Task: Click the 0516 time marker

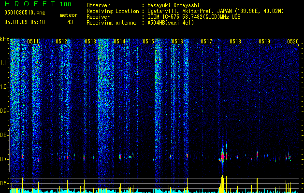Action: click(x=177, y=41)
